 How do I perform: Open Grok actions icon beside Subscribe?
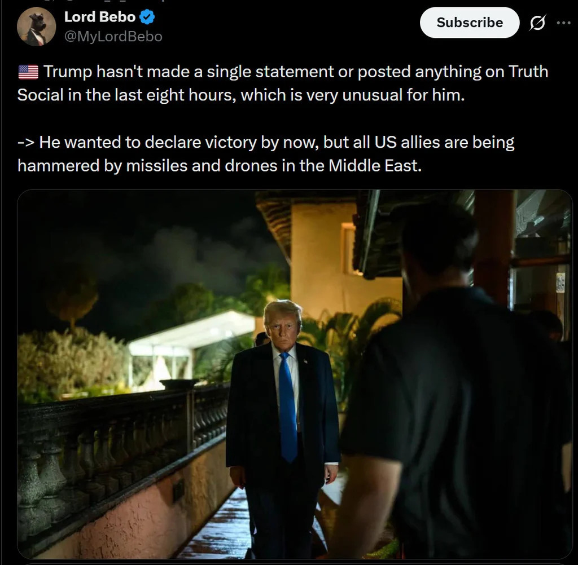[x=537, y=23]
